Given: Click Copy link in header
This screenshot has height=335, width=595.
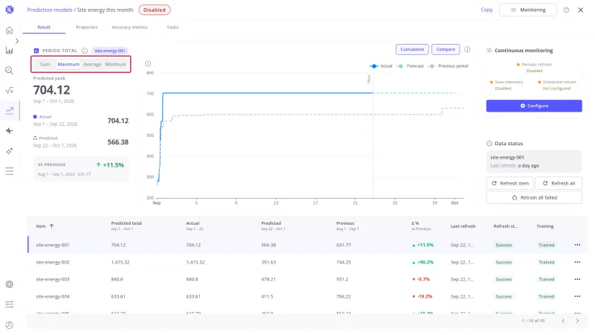Looking at the screenshot, I should click(x=486, y=10).
